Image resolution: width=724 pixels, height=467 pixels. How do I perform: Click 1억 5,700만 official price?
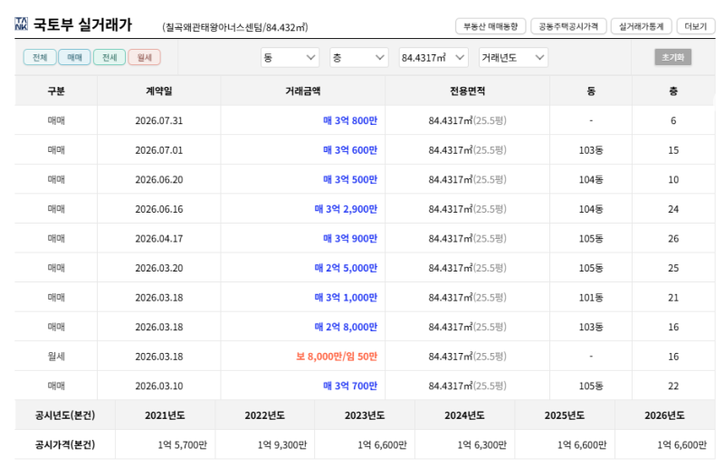click(x=183, y=445)
